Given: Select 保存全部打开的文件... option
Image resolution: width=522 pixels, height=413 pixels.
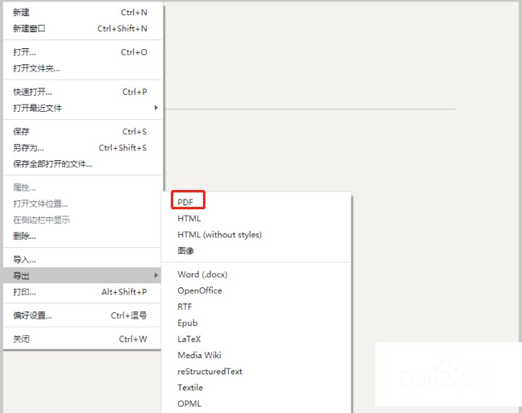Looking at the screenshot, I should (82, 163).
